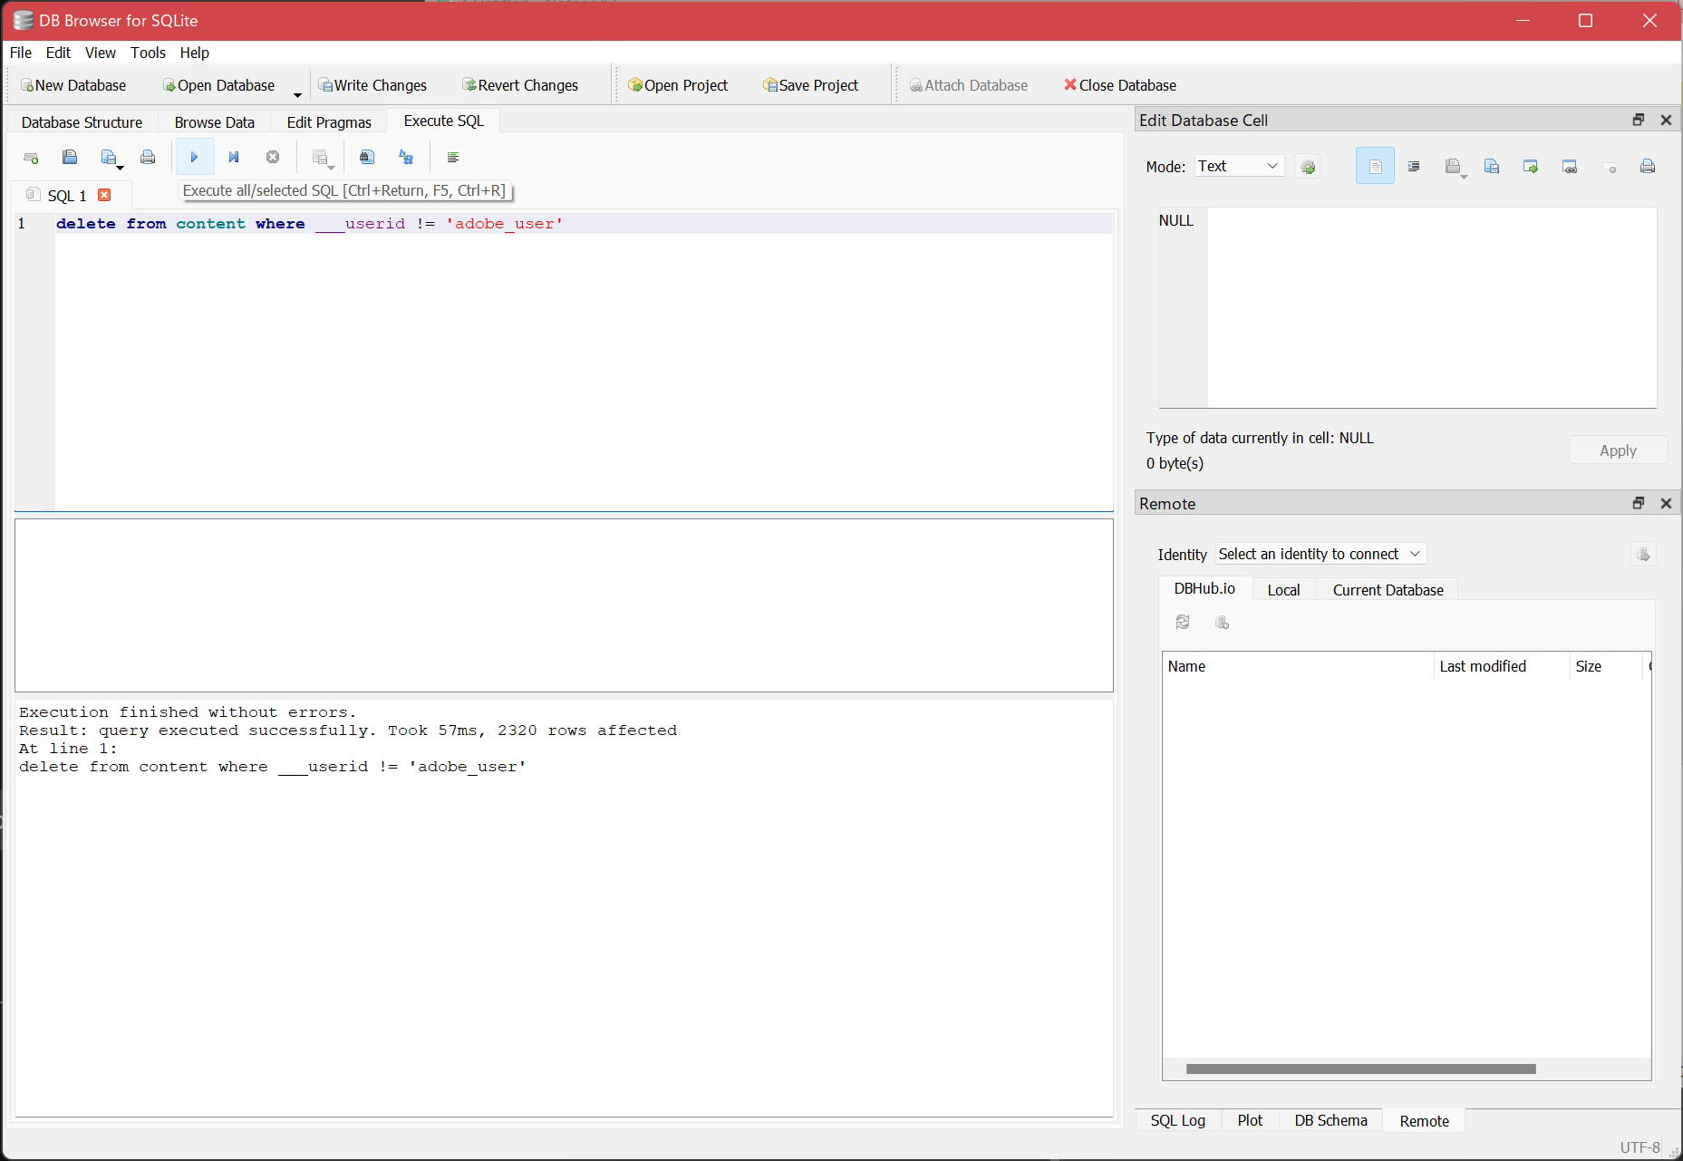The height and width of the screenshot is (1161, 1683).
Task: Toggle the text format indent button
Action: pos(1414,167)
